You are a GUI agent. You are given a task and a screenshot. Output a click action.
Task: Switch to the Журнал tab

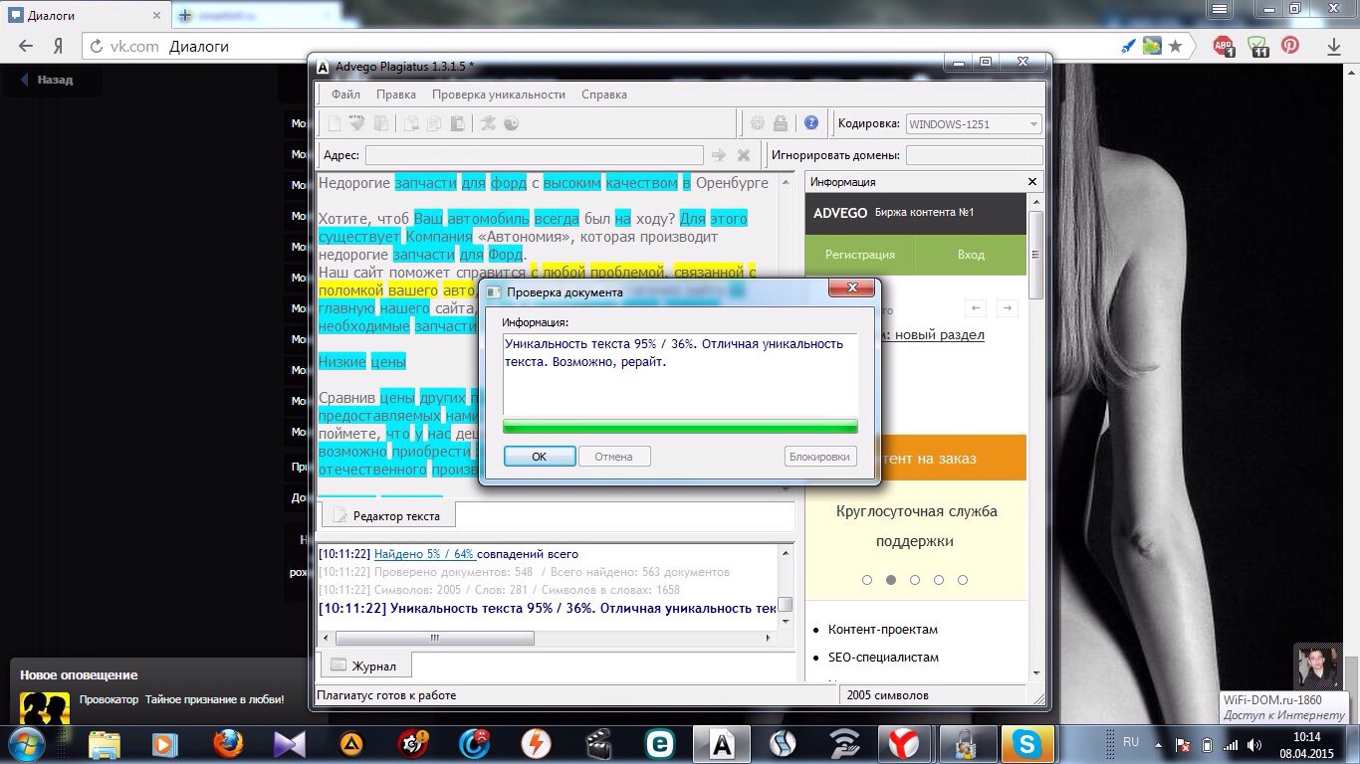[x=364, y=666]
